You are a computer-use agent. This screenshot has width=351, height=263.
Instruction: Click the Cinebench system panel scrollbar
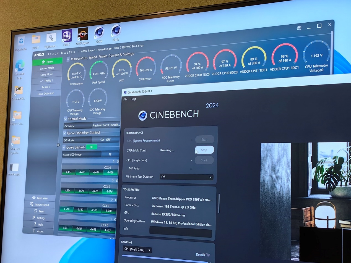coord(219,204)
